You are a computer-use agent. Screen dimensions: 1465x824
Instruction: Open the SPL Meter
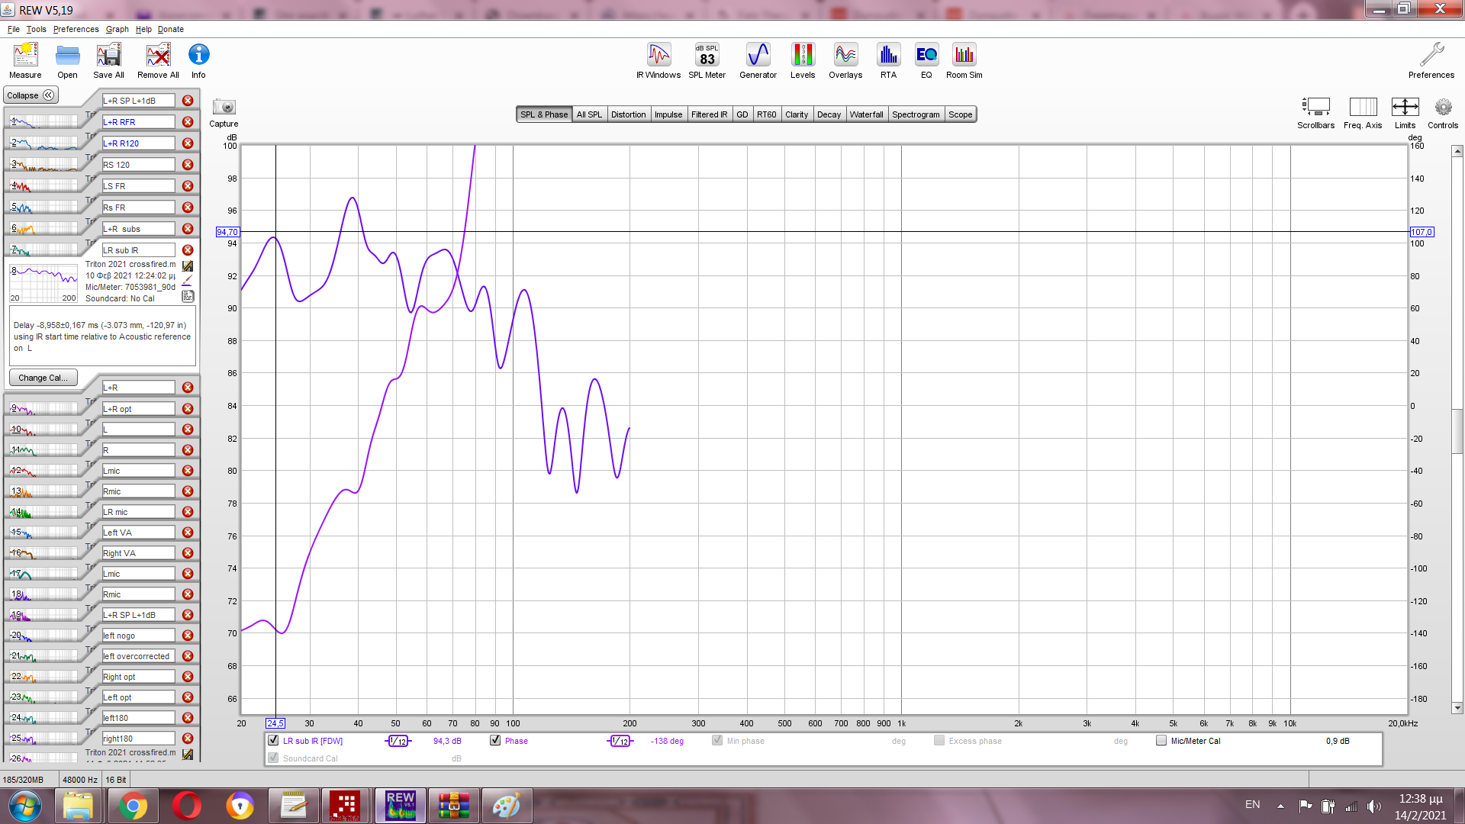coord(707,55)
